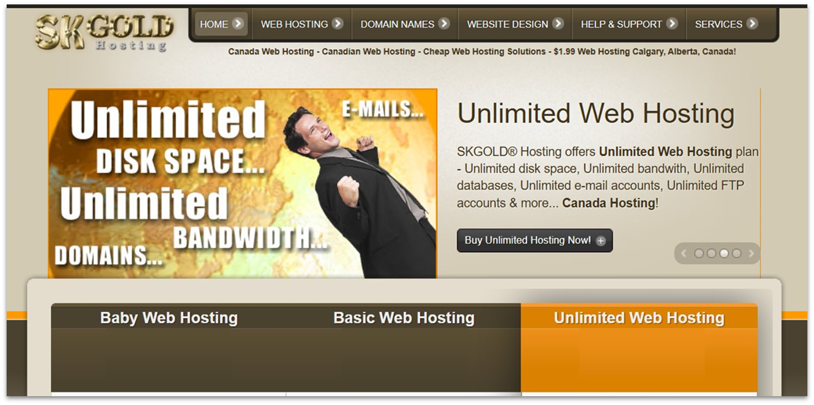814x405 pixels.
Task: Go to next slide arrow
Action: 751,253
